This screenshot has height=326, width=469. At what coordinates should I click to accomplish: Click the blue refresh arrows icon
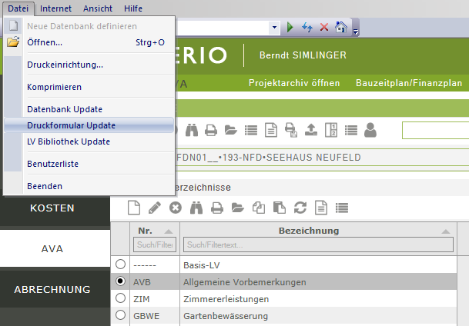tap(307, 27)
